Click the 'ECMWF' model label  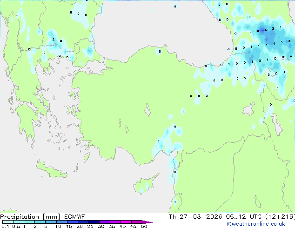75,217
